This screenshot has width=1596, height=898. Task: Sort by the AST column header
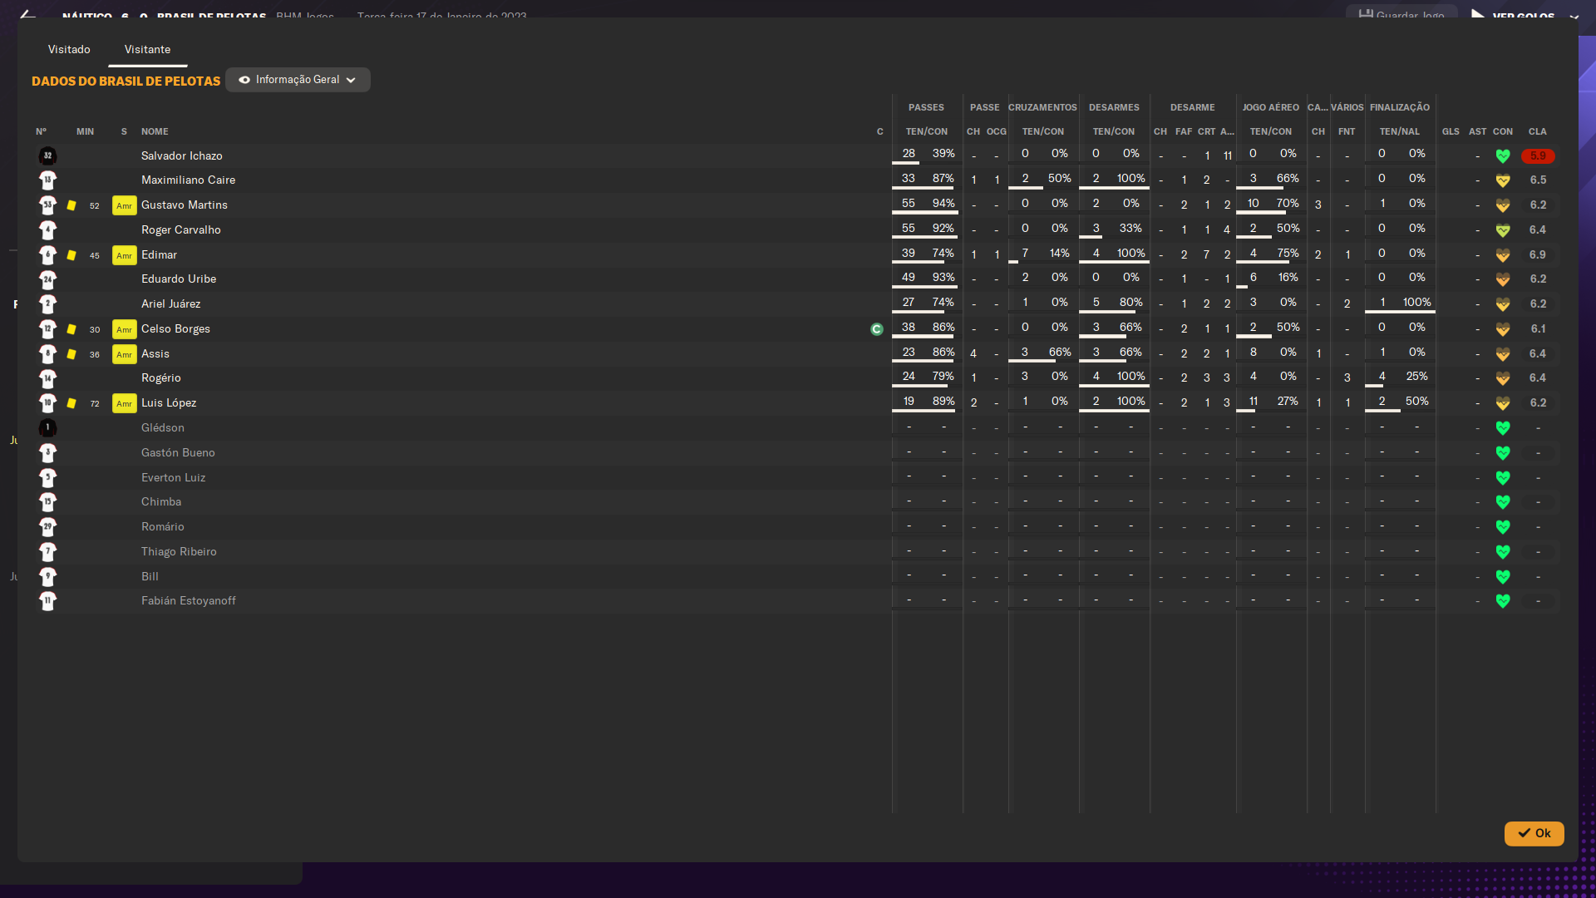click(x=1477, y=131)
